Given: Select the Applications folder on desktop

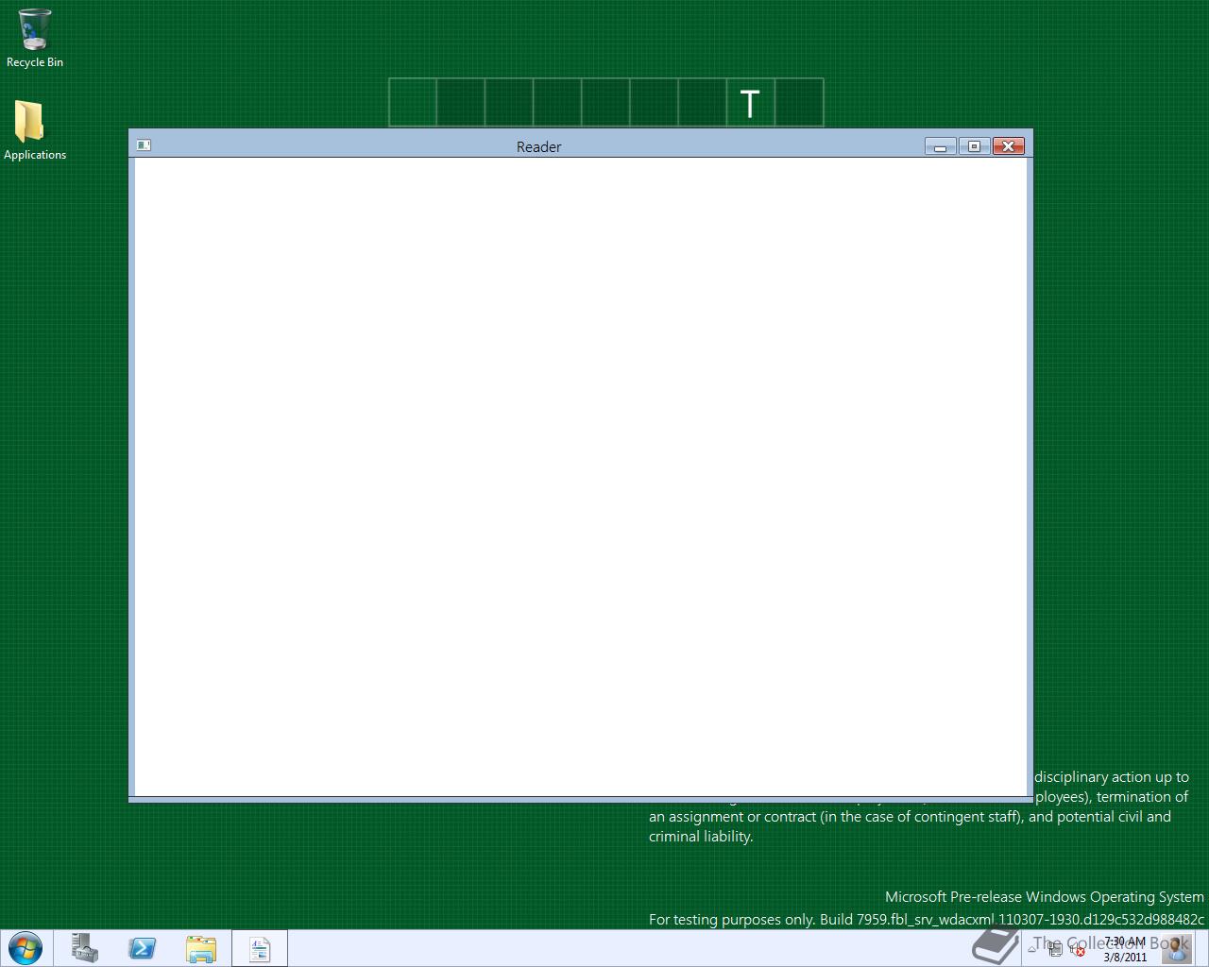Looking at the screenshot, I should tap(34, 130).
